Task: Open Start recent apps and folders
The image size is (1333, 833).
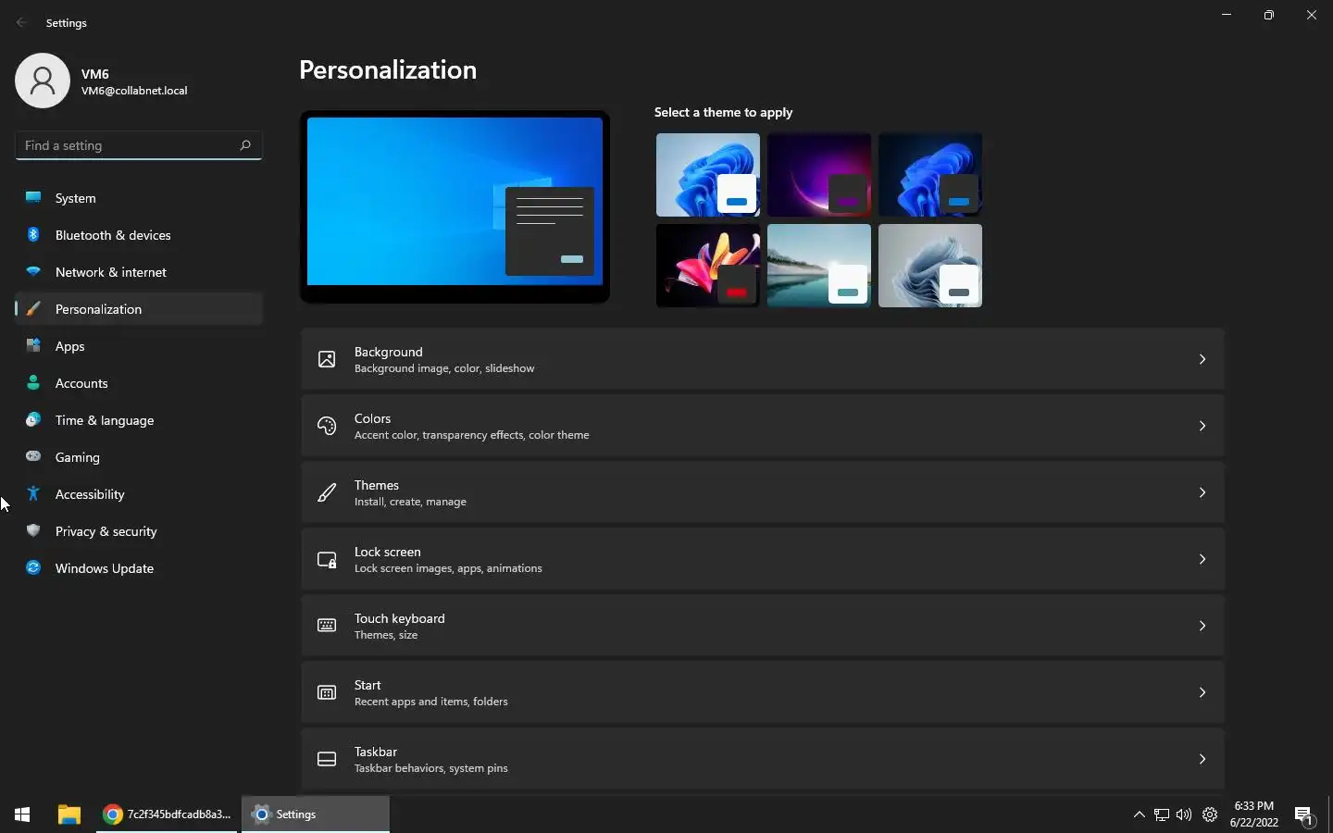Action: pos(763,692)
